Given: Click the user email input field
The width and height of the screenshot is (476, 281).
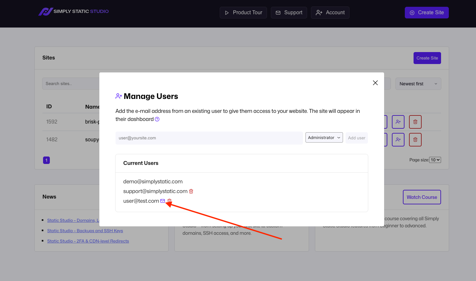Looking at the screenshot, I should pyautogui.click(x=209, y=138).
